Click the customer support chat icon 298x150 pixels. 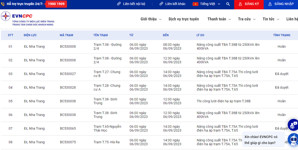(x=293, y=125)
